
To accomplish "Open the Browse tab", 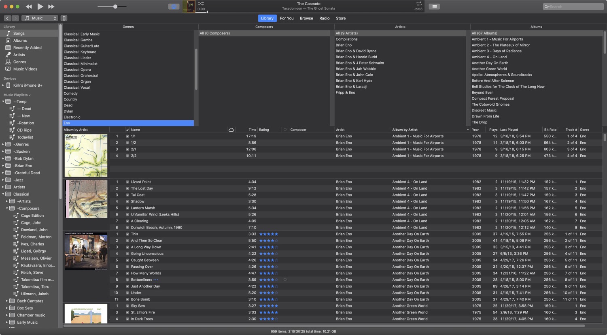I will click(306, 18).
